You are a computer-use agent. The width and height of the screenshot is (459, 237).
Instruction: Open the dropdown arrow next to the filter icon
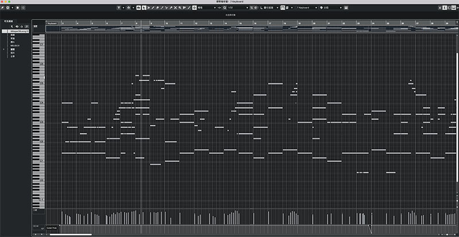click(123, 7)
